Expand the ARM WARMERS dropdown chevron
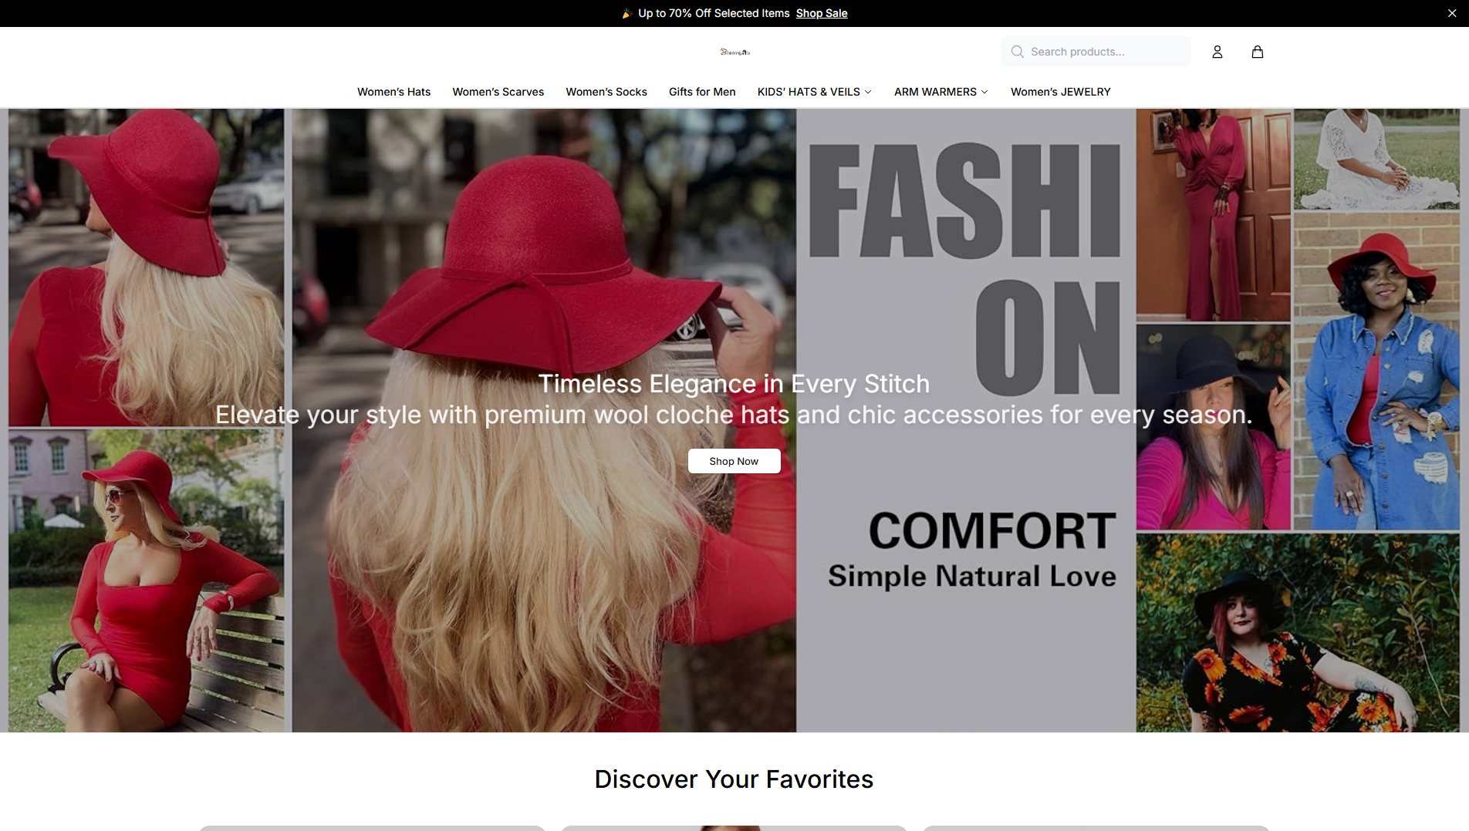The width and height of the screenshot is (1469, 831). 984,92
